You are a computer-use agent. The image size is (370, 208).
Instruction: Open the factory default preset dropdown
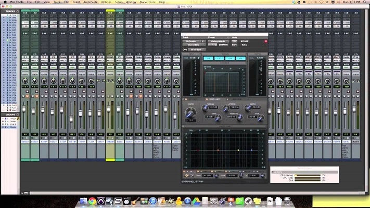[219, 41]
